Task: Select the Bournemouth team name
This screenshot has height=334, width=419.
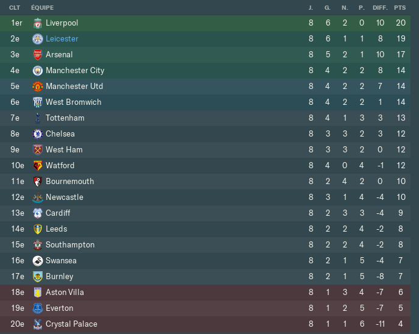Action: [x=70, y=181]
